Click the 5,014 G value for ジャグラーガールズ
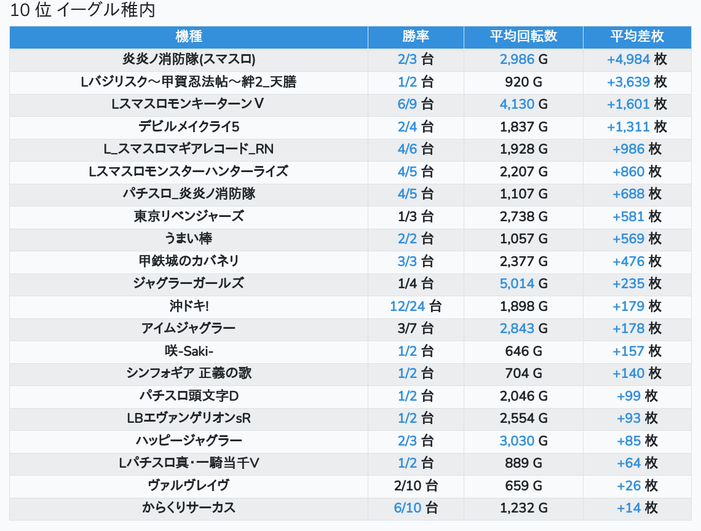Image resolution: width=701 pixels, height=531 pixels. [517, 283]
